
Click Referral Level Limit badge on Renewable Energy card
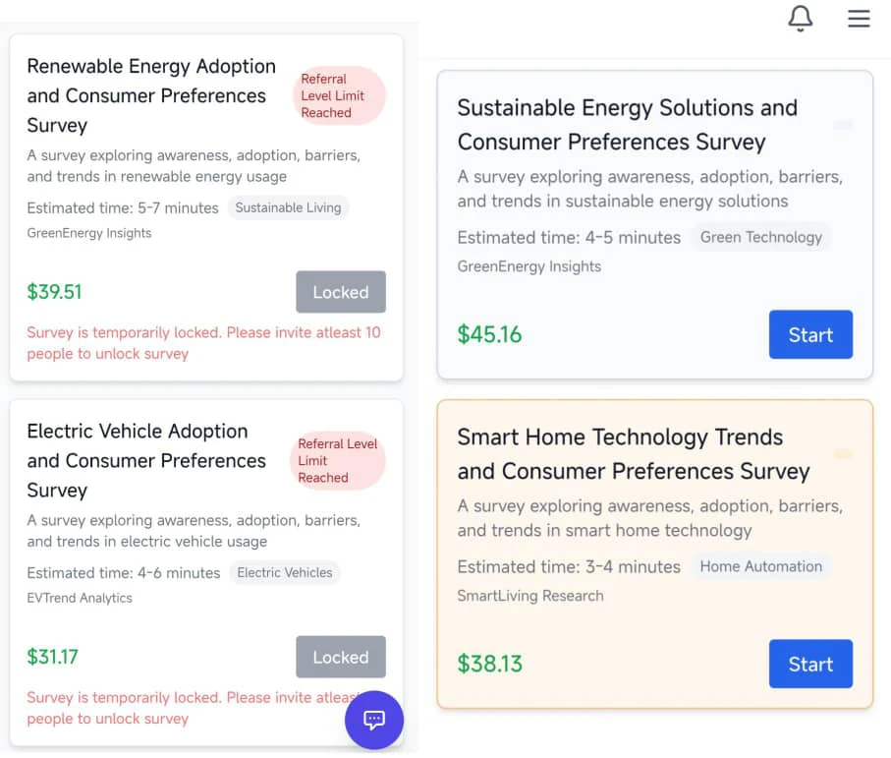[339, 95]
